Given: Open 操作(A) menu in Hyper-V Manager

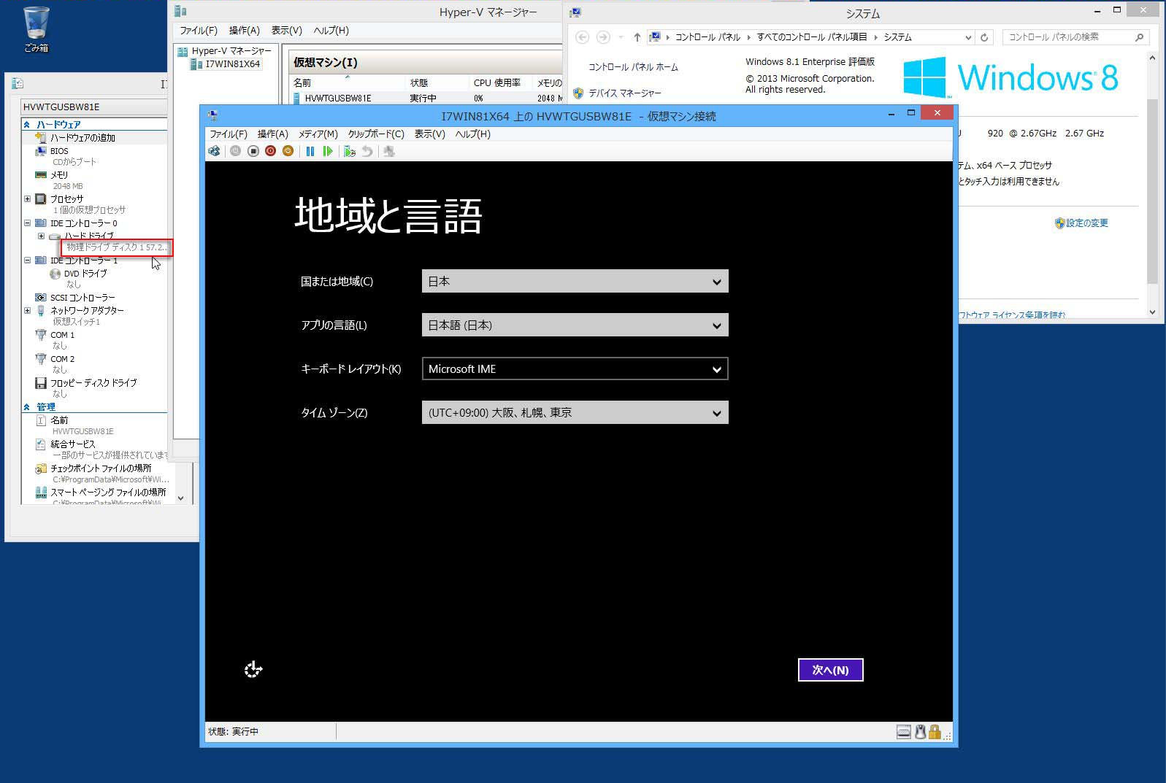Looking at the screenshot, I should [x=245, y=30].
